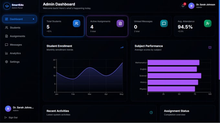Viewport: 220px width, 123px height.
Task: Click the Mathematics performance bar
Action: [173, 63]
